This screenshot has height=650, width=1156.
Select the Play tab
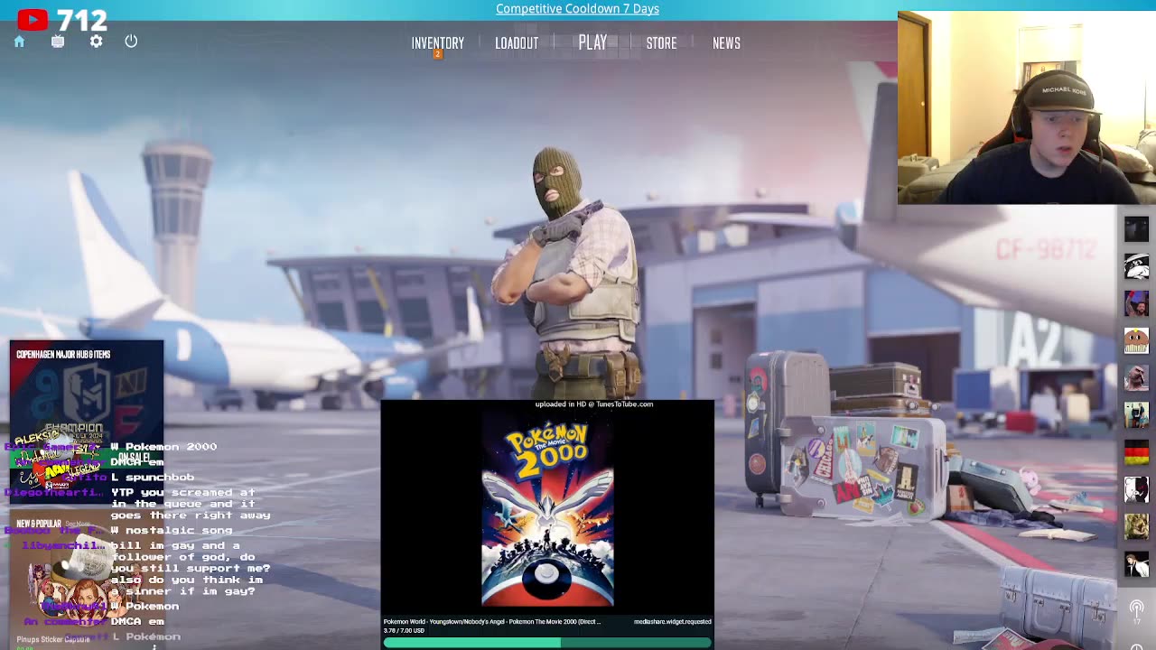(592, 42)
